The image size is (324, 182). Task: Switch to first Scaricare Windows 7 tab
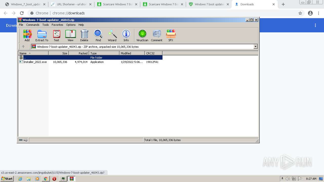coord(117,4)
